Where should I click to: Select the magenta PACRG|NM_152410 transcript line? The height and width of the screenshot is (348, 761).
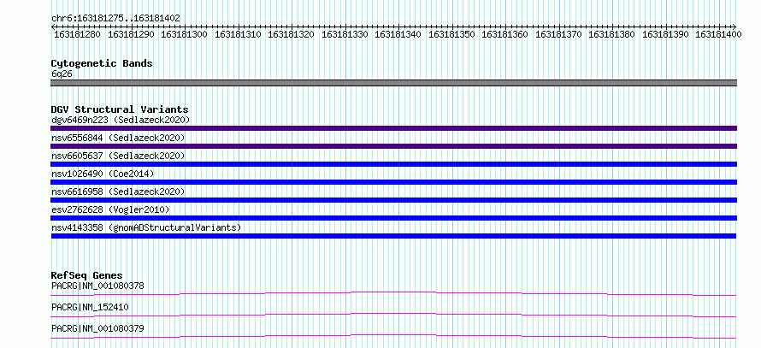pos(393,315)
